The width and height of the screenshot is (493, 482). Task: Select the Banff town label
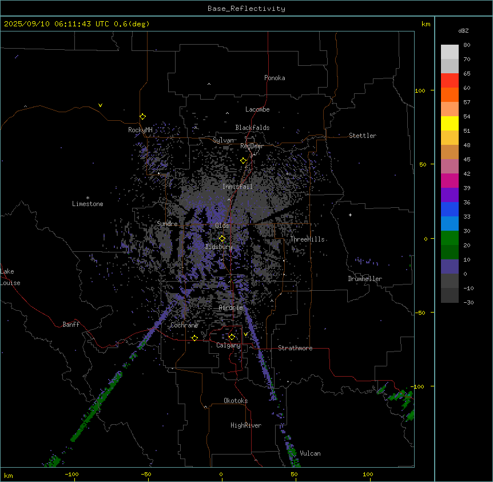(x=71, y=325)
